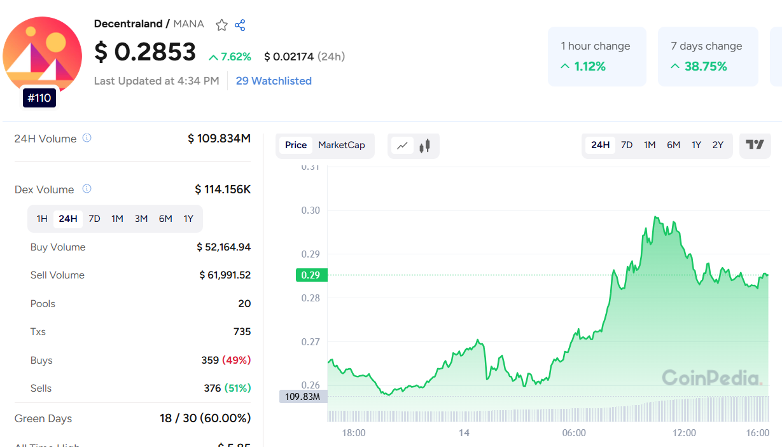This screenshot has width=782, height=447.
Task: Open info tooltip next to Dex Volume
Action: tap(87, 189)
